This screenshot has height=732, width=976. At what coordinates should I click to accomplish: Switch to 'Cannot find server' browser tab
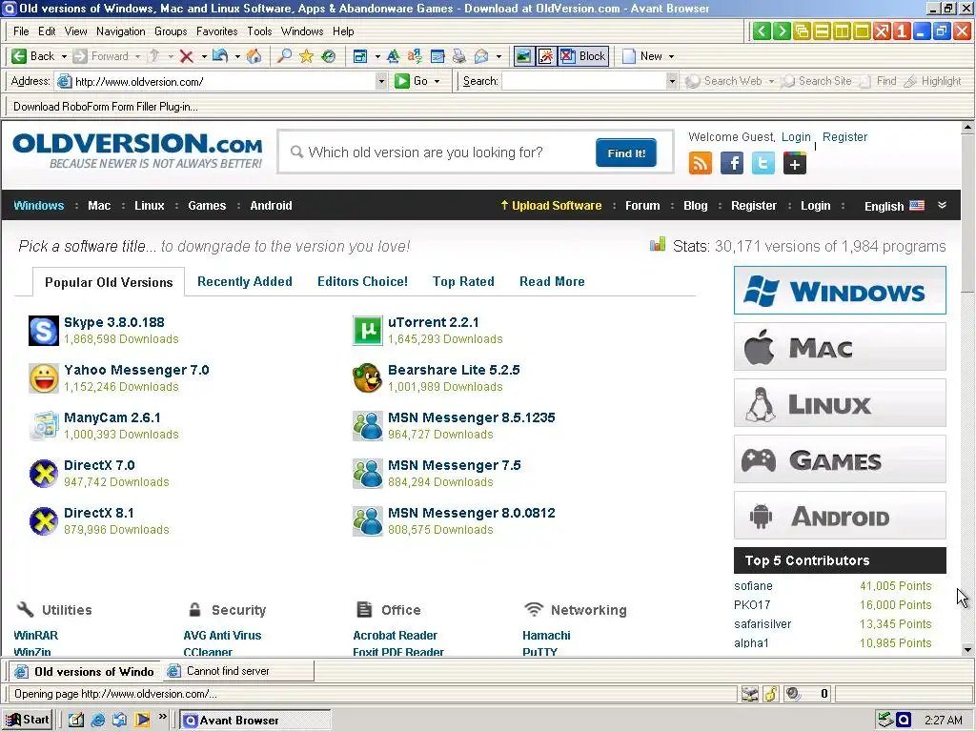coord(237,671)
